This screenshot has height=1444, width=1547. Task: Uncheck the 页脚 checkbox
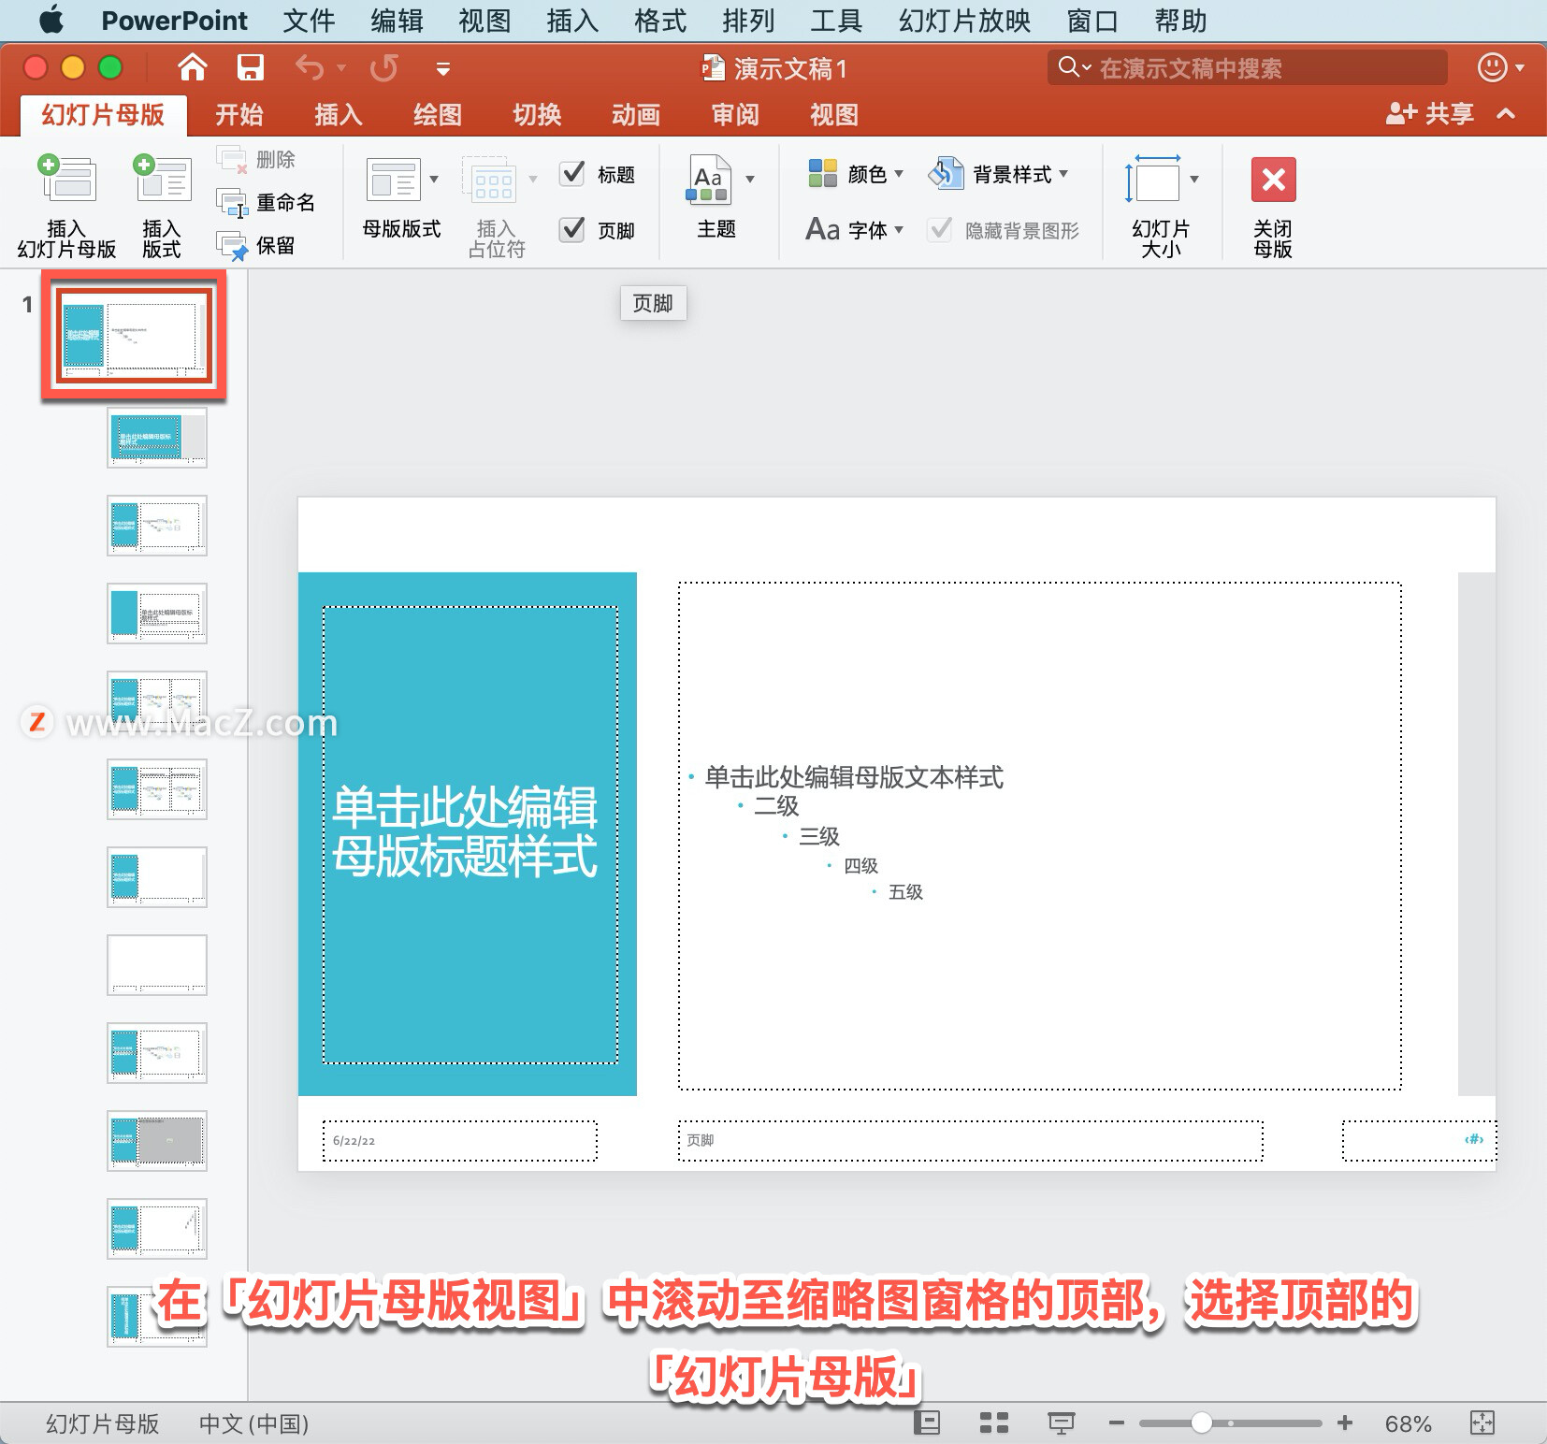[572, 230]
